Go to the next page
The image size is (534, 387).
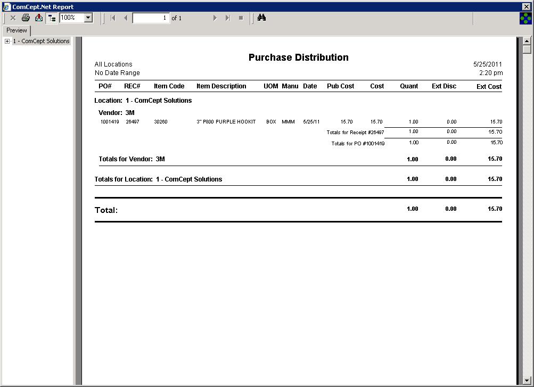pos(215,18)
